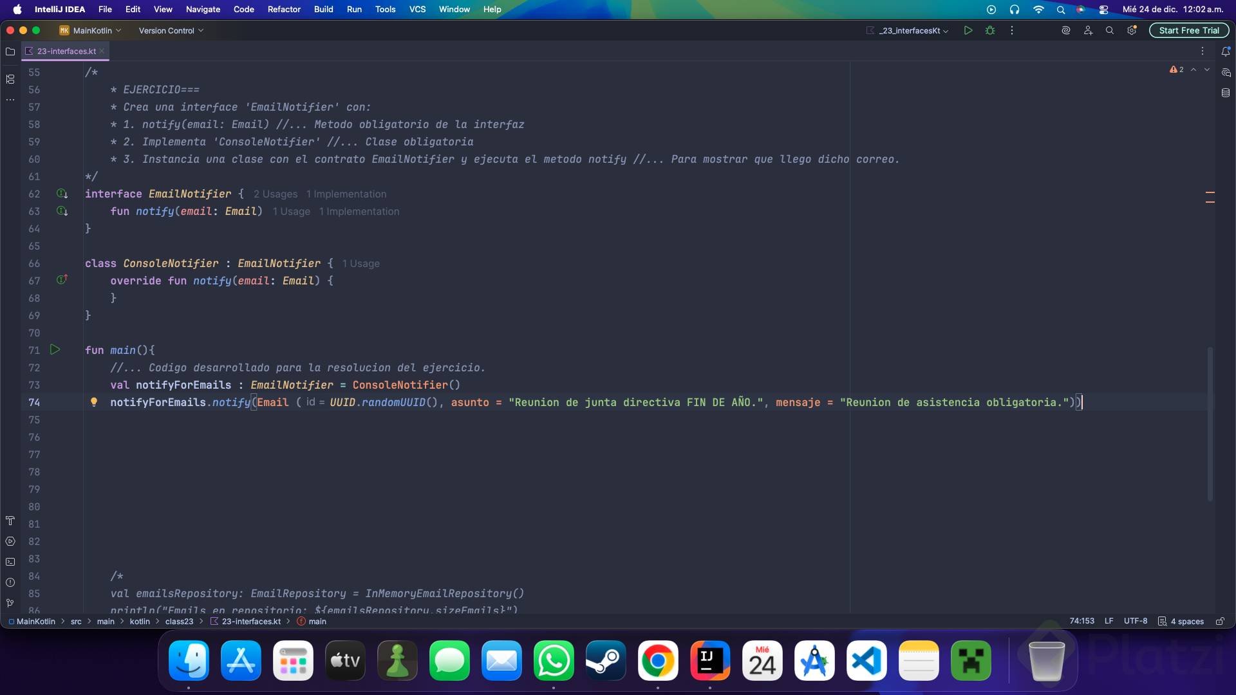Image resolution: width=1236 pixels, height=695 pixels.
Task: Expand the MainKotlin project dropdown
Action: coord(91,30)
